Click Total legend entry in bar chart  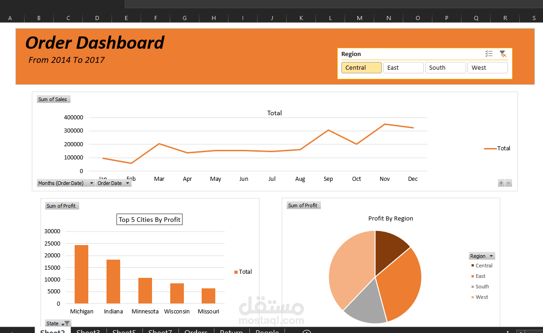243,272
